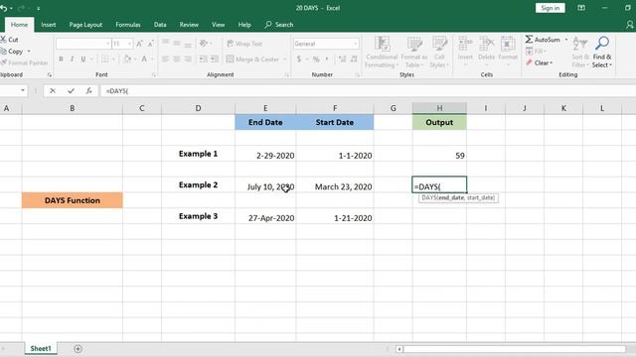Open the Font size dropdown
Screen dimensions: 636x357
(129, 44)
